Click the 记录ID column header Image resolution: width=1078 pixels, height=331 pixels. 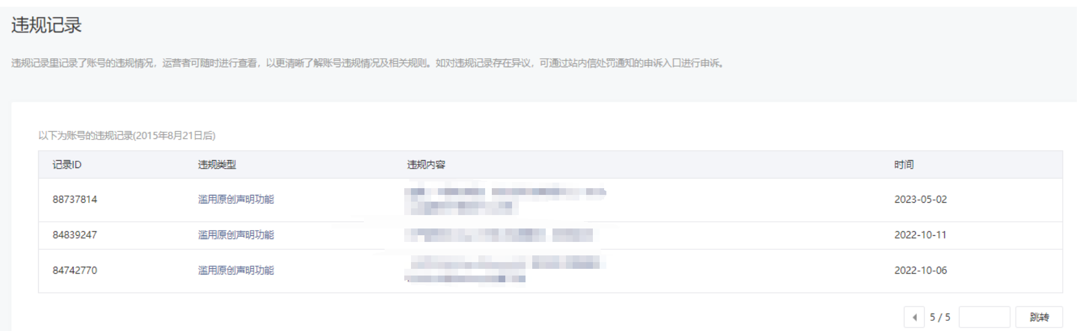tap(67, 165)
